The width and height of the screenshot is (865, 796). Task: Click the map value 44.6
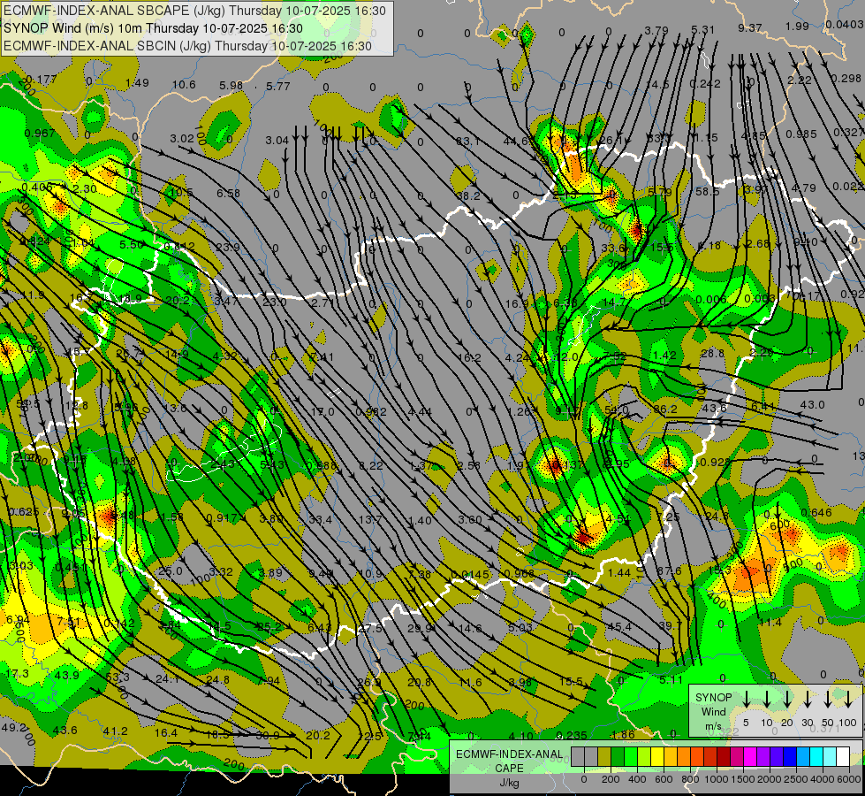pyautogui.click(x=515, y=142)
